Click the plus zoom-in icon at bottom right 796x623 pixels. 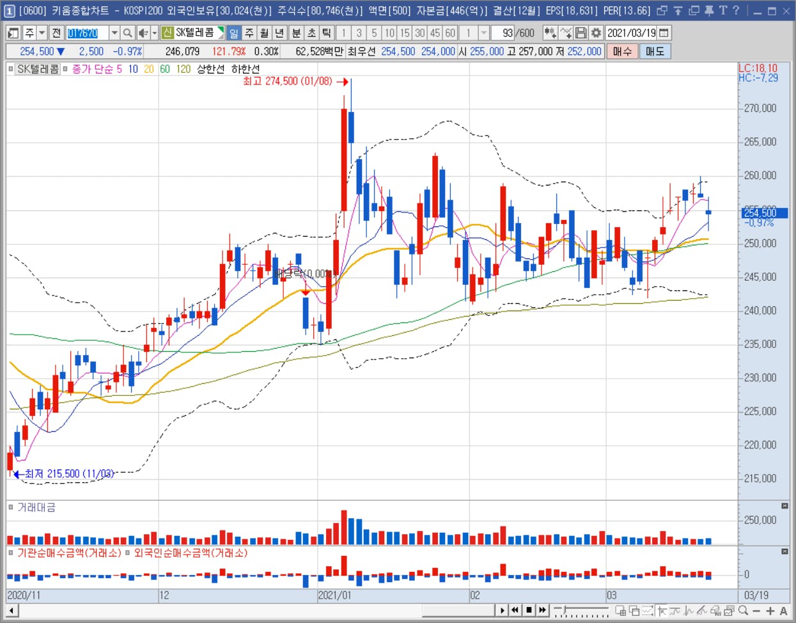point(770,611)
